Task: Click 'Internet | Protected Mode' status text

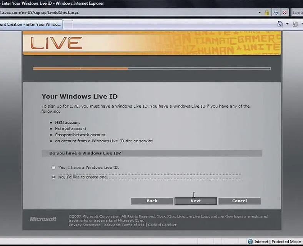Action: (278, 241)
